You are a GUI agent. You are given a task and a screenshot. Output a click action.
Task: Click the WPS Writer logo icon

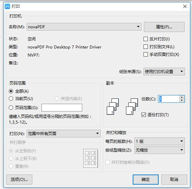(x=7, y=6)
